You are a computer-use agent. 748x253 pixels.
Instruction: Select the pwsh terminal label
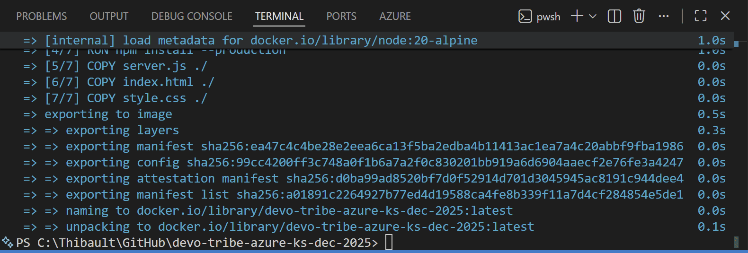548,17
